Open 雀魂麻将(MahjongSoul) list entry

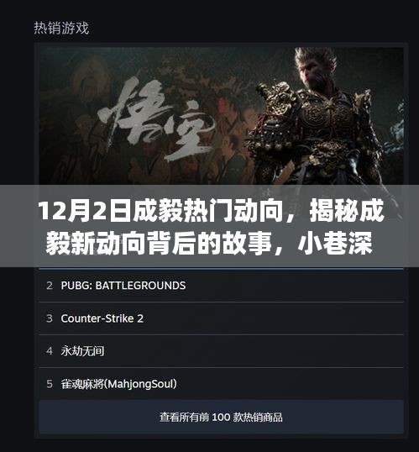coord(222,384)
